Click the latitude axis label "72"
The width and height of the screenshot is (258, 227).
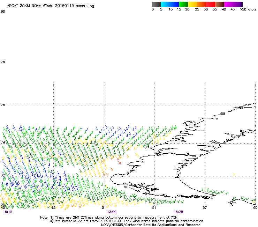coord(3,175)
